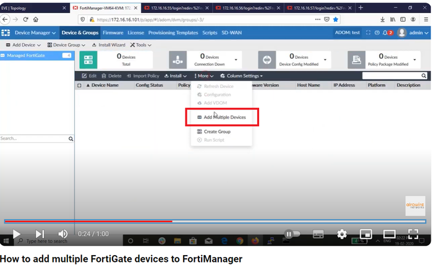Expand the Connection Down tile arrow
Image resolution: width=436 pixels, height=265 pixels.
[236, 60]
